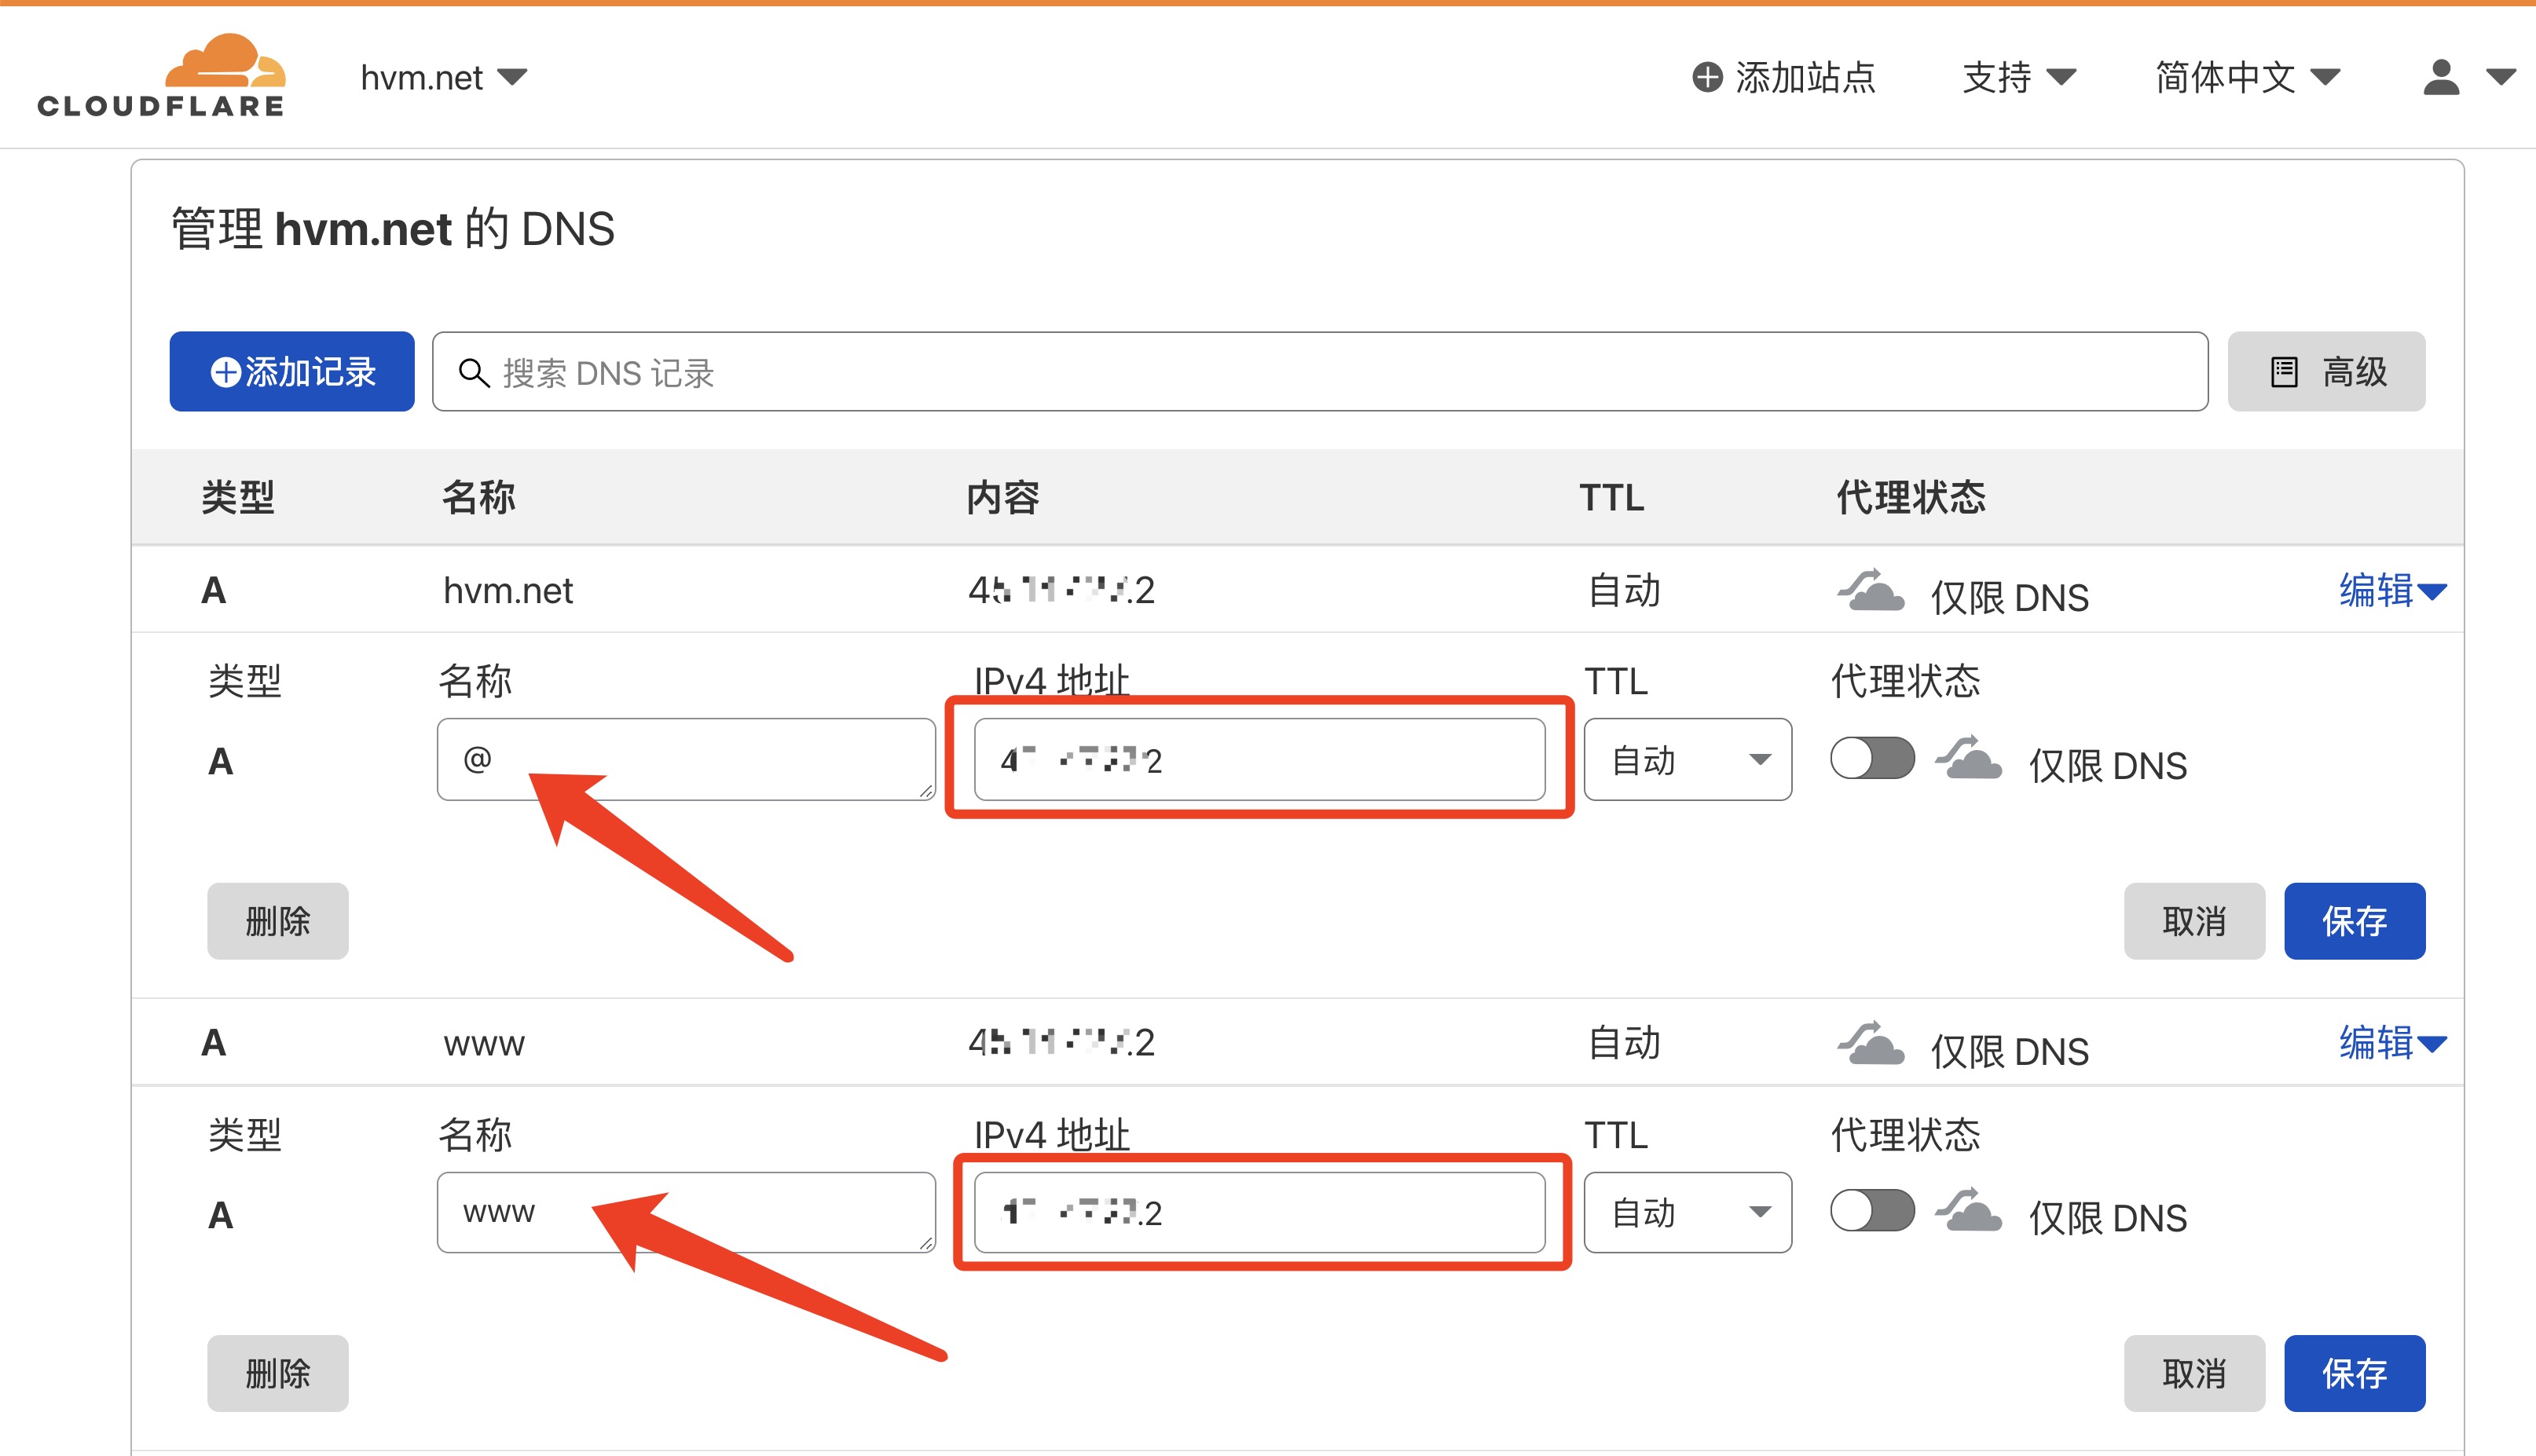Click the 高级 advanced button
This screenshot has width=2536, height=1456.
[x=2326, y=371]
